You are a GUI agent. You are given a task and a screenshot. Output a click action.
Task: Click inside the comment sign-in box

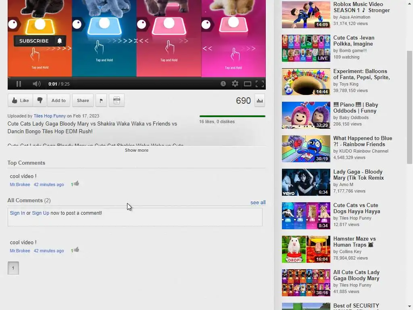tap(135, 217)
